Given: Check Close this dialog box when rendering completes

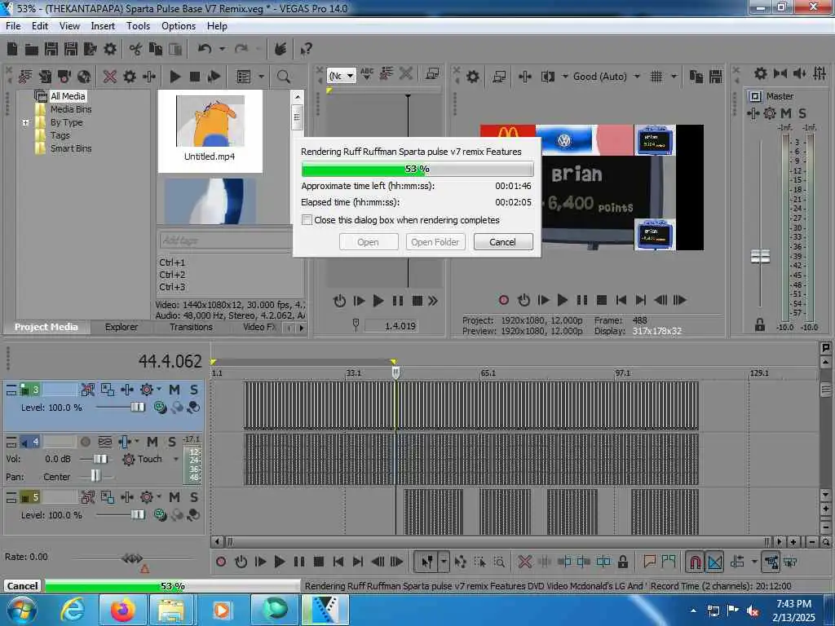Looking at the screenshot, I should pos(307,220).
